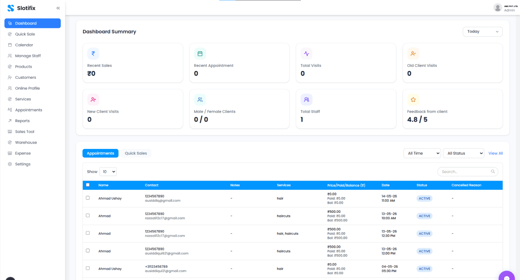Click the Contact column header
Image resolution: width=520 pixels, height=280 pixels.
tap(151, 185)
